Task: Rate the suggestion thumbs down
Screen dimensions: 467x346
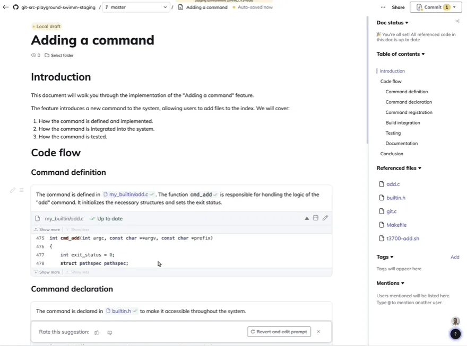Action: pyautogui.click(x=110, y=332)
